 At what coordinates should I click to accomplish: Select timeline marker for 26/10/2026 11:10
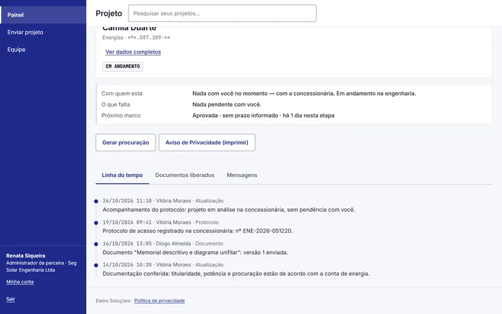pyautogui.click(x=96, y=201)
